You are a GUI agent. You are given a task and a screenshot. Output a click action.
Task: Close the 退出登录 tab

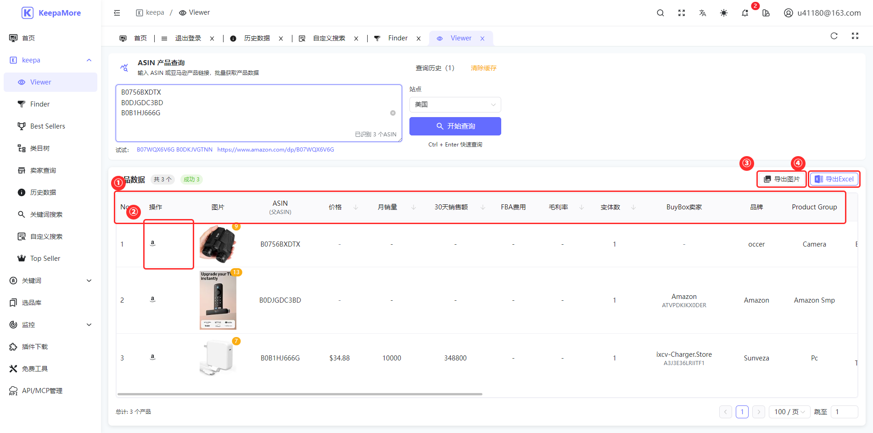click(x=212, y=39)
